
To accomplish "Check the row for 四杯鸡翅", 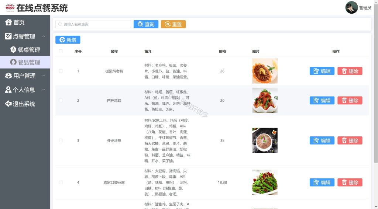I will point(61,100).
